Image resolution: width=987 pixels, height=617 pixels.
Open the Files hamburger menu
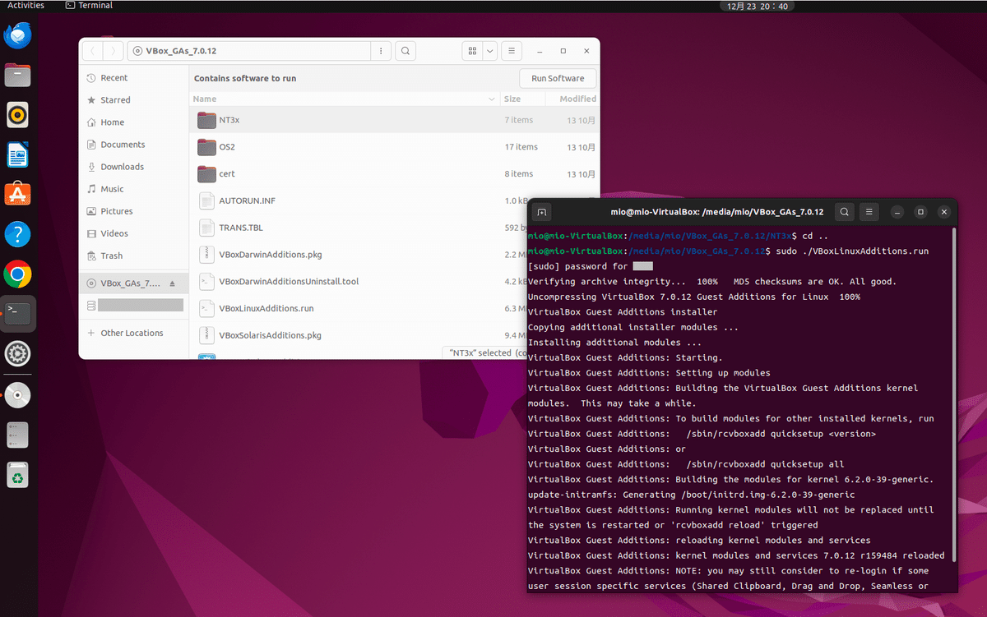coord(512,51)
